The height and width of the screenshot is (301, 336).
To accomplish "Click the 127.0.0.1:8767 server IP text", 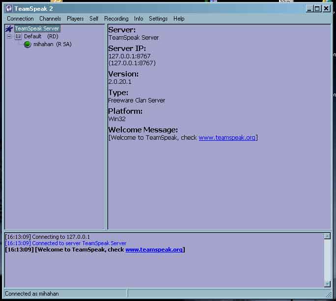I will pyautogui.click(x=129, y=56).
